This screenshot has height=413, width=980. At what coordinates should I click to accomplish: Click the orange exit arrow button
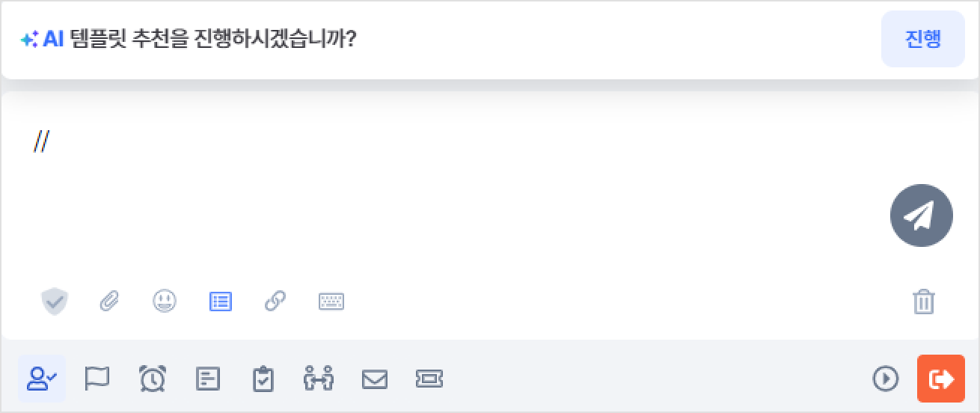pyautogui.click(x=940, y=379)
